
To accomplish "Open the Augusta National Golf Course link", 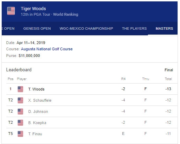I will coord(47,49).
